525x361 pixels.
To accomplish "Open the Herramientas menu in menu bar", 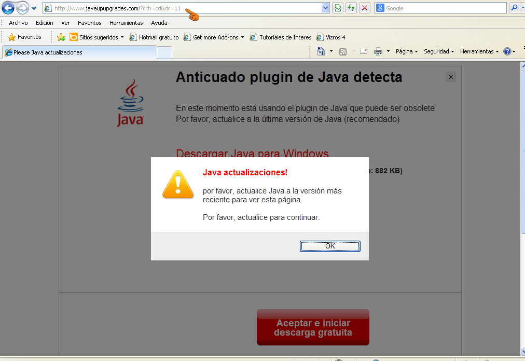I will pos(126,23).
